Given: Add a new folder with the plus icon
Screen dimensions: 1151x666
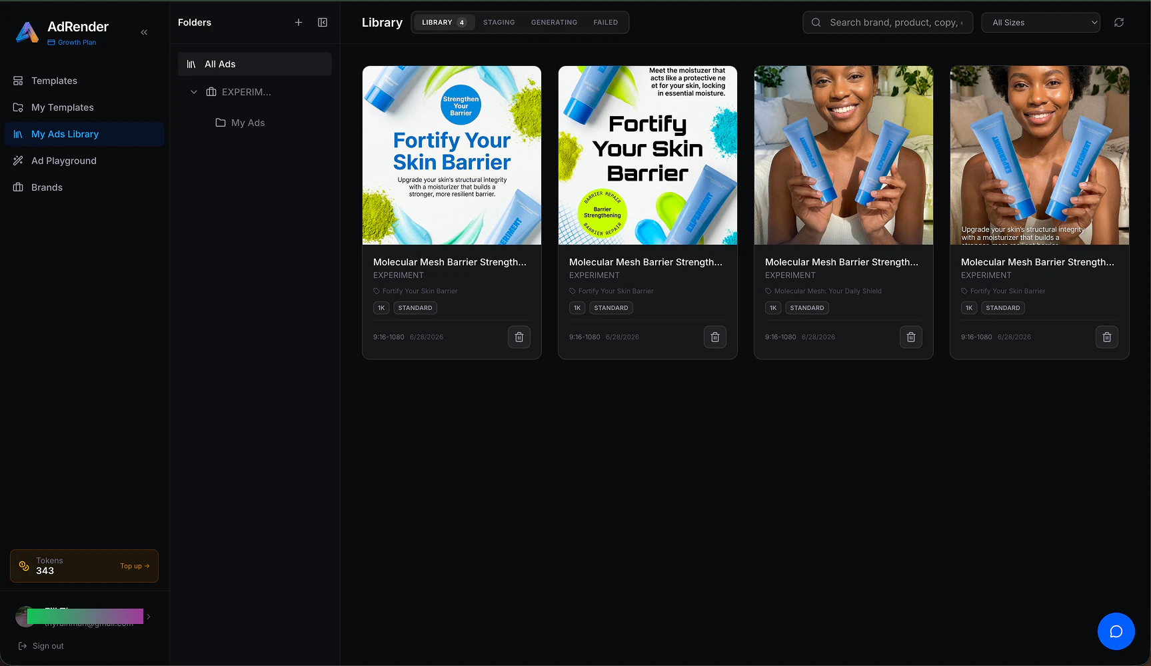Looking at the screenshot, I should [x=299, y=23].
